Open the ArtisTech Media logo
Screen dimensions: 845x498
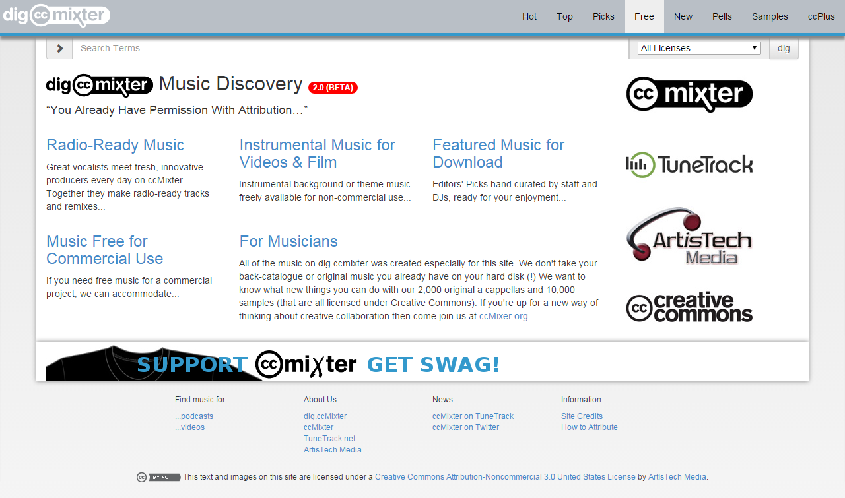pos(689,236)
